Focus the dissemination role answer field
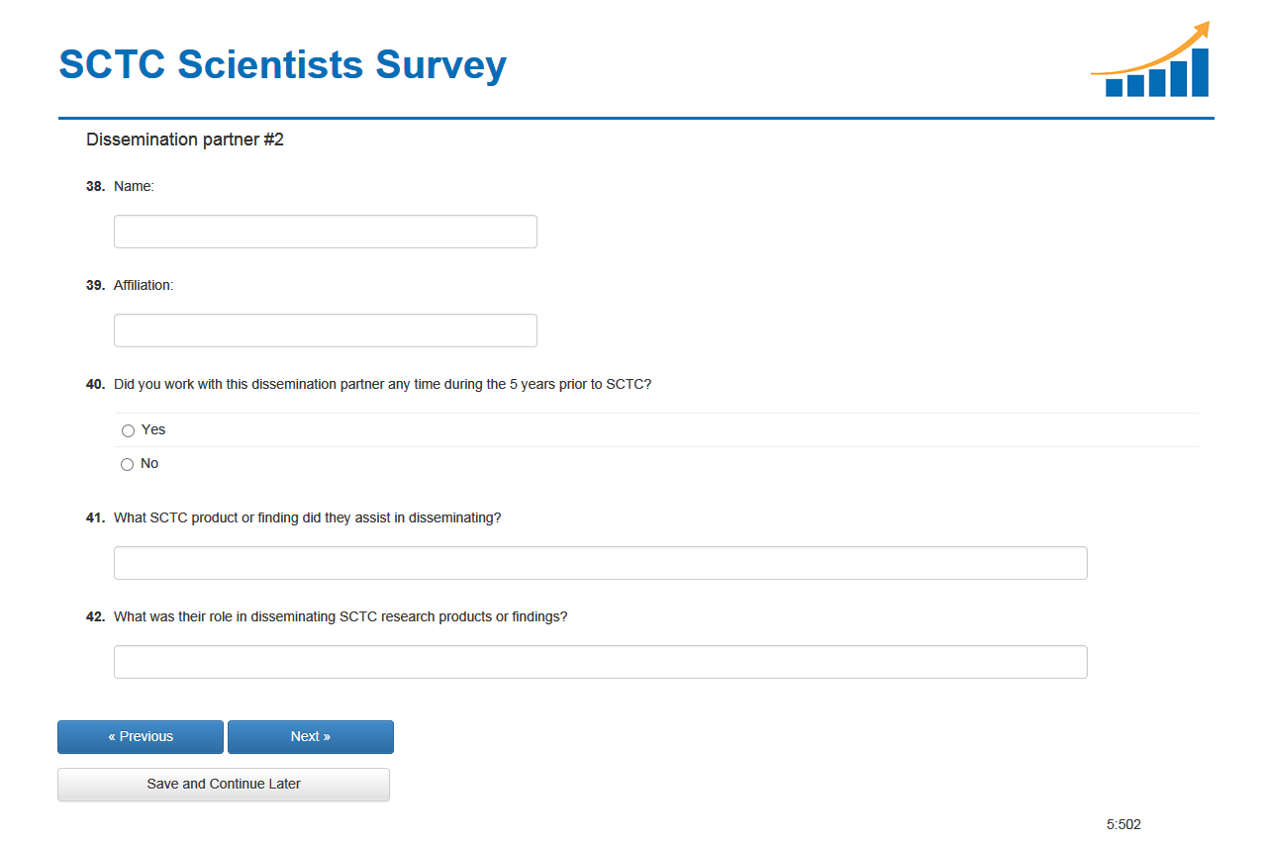The width and height of the screenshot is (1266, 843). tap(600, 662)
